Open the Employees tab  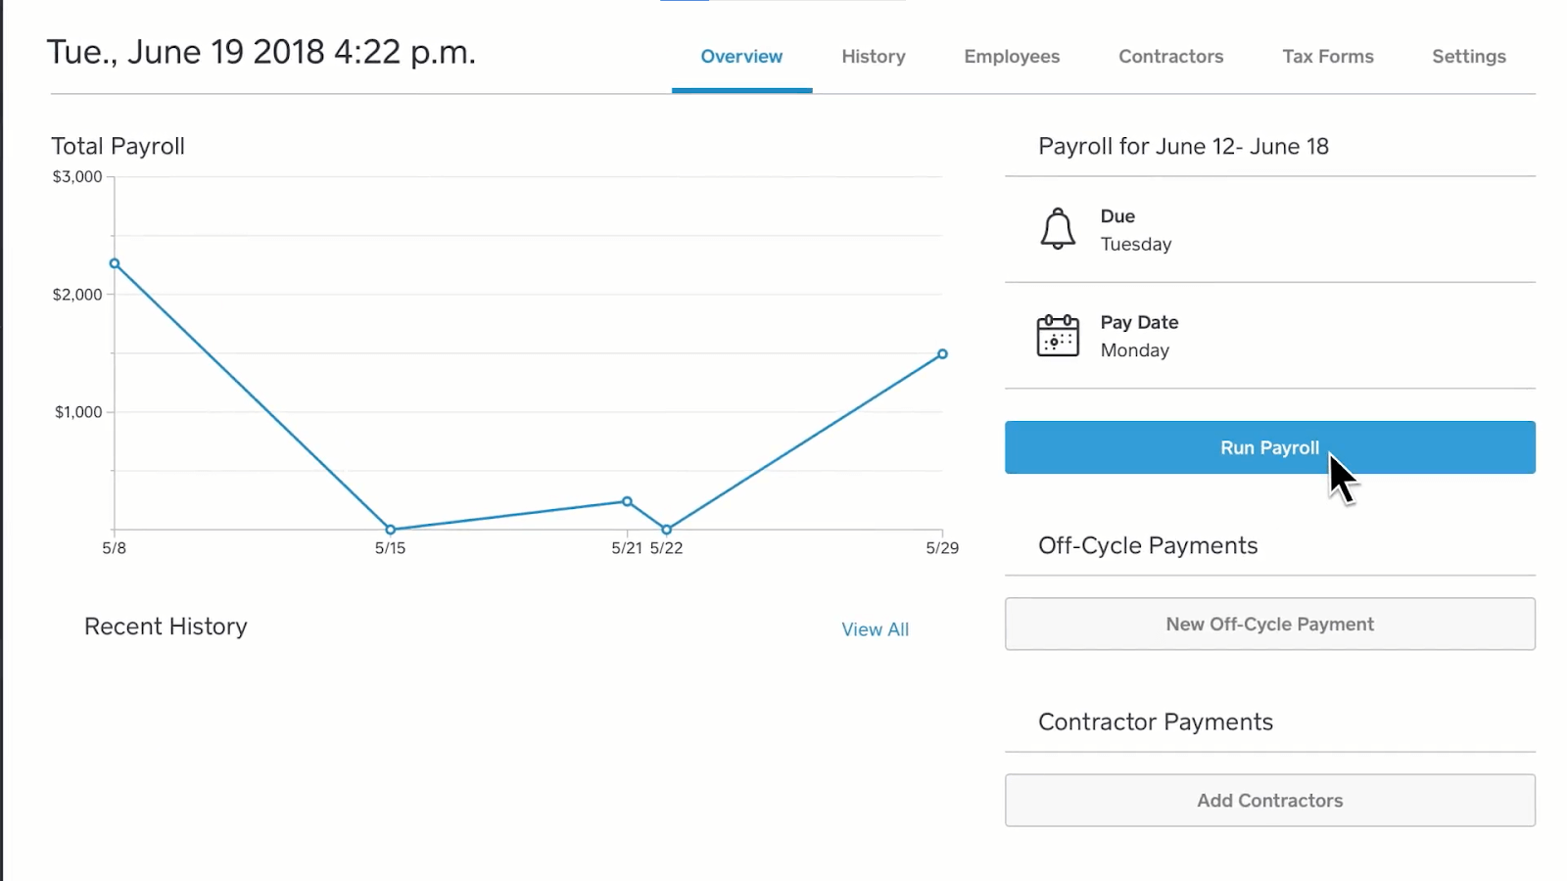pos(1011,56)
